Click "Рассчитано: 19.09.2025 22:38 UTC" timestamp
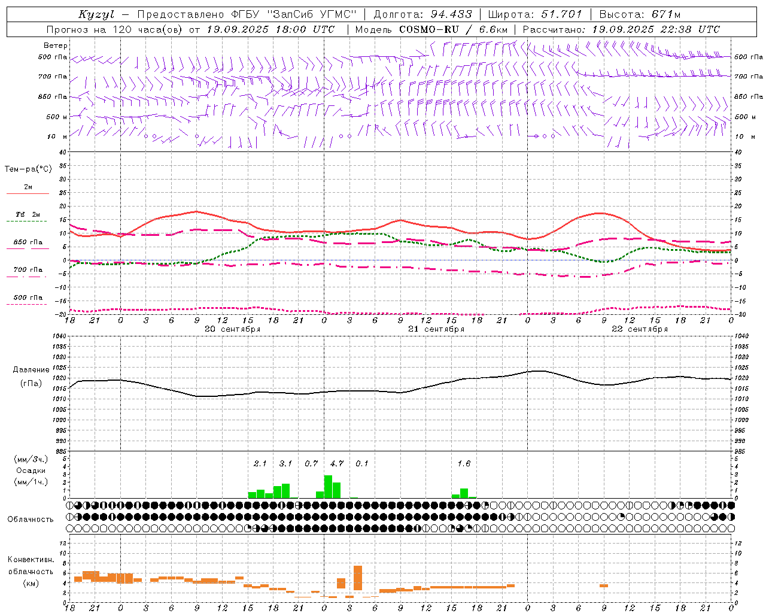766x613 pixels. [x=621, y=29]
